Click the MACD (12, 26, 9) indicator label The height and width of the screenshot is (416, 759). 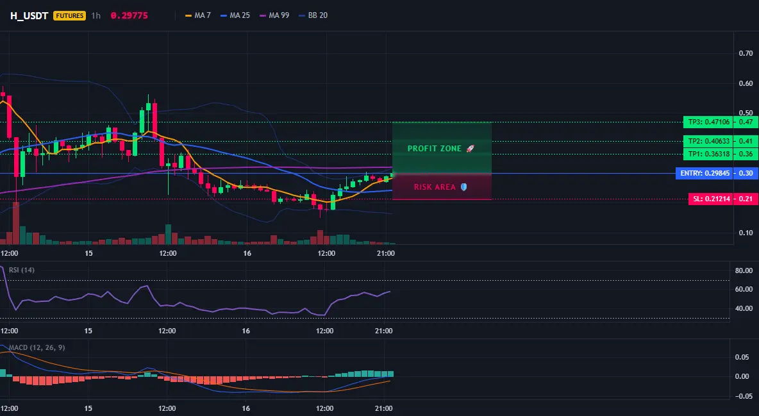click(x=37, y=347)
